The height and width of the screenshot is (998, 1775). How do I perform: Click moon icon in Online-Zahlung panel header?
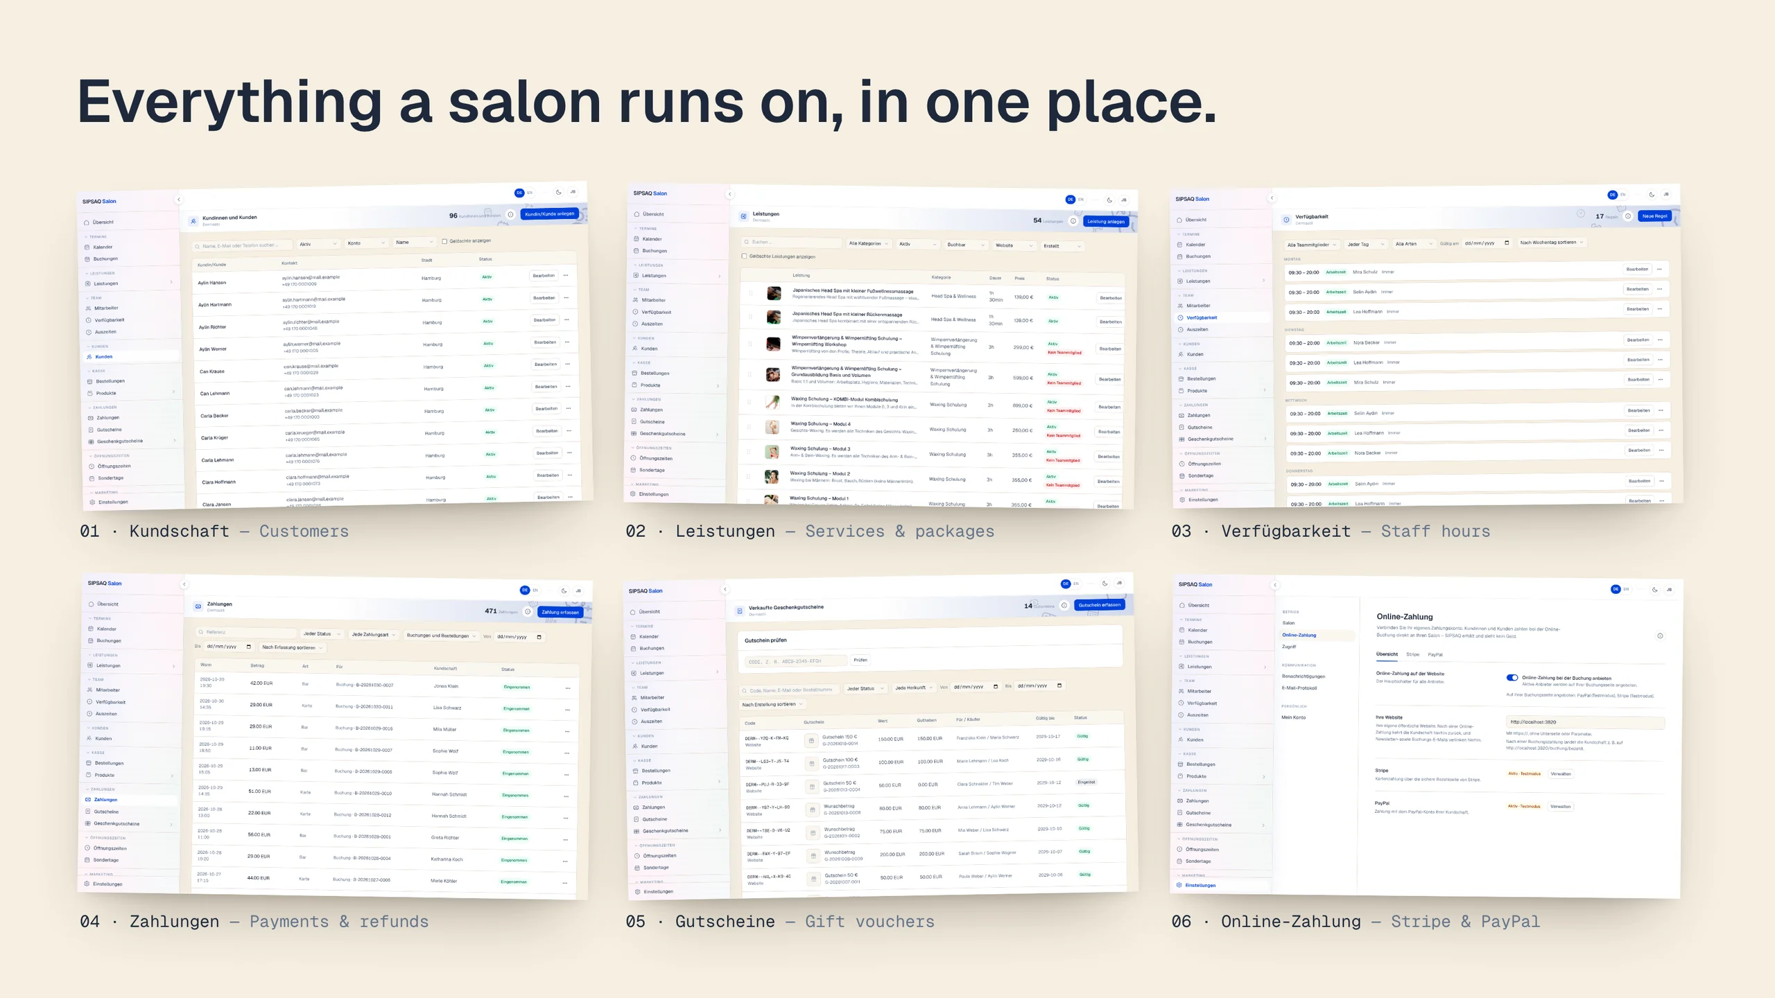1654,590
